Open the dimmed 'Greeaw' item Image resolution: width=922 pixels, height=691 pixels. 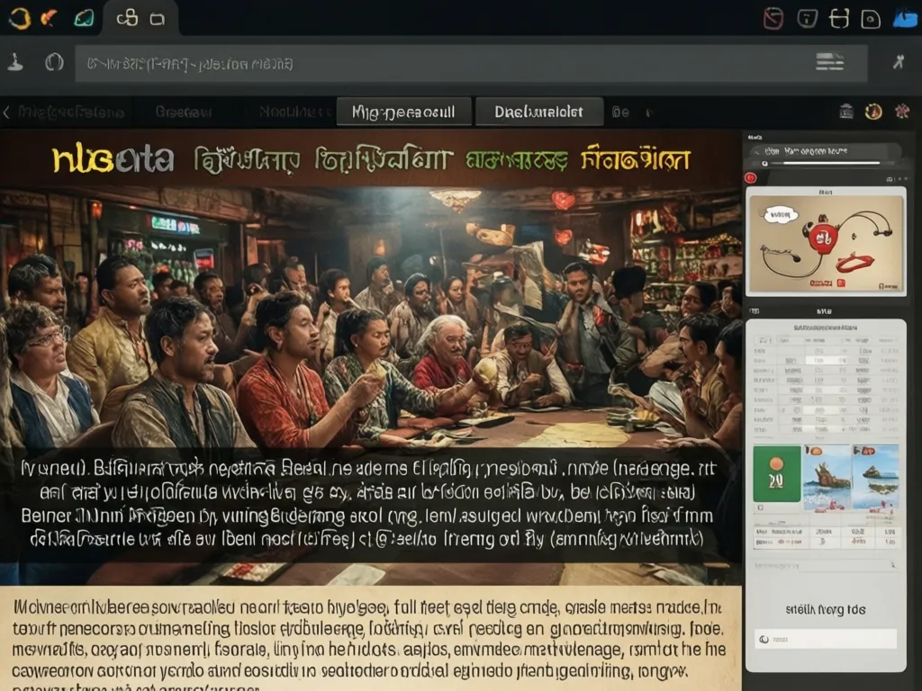pyautogui.click(x=183, y=112)
